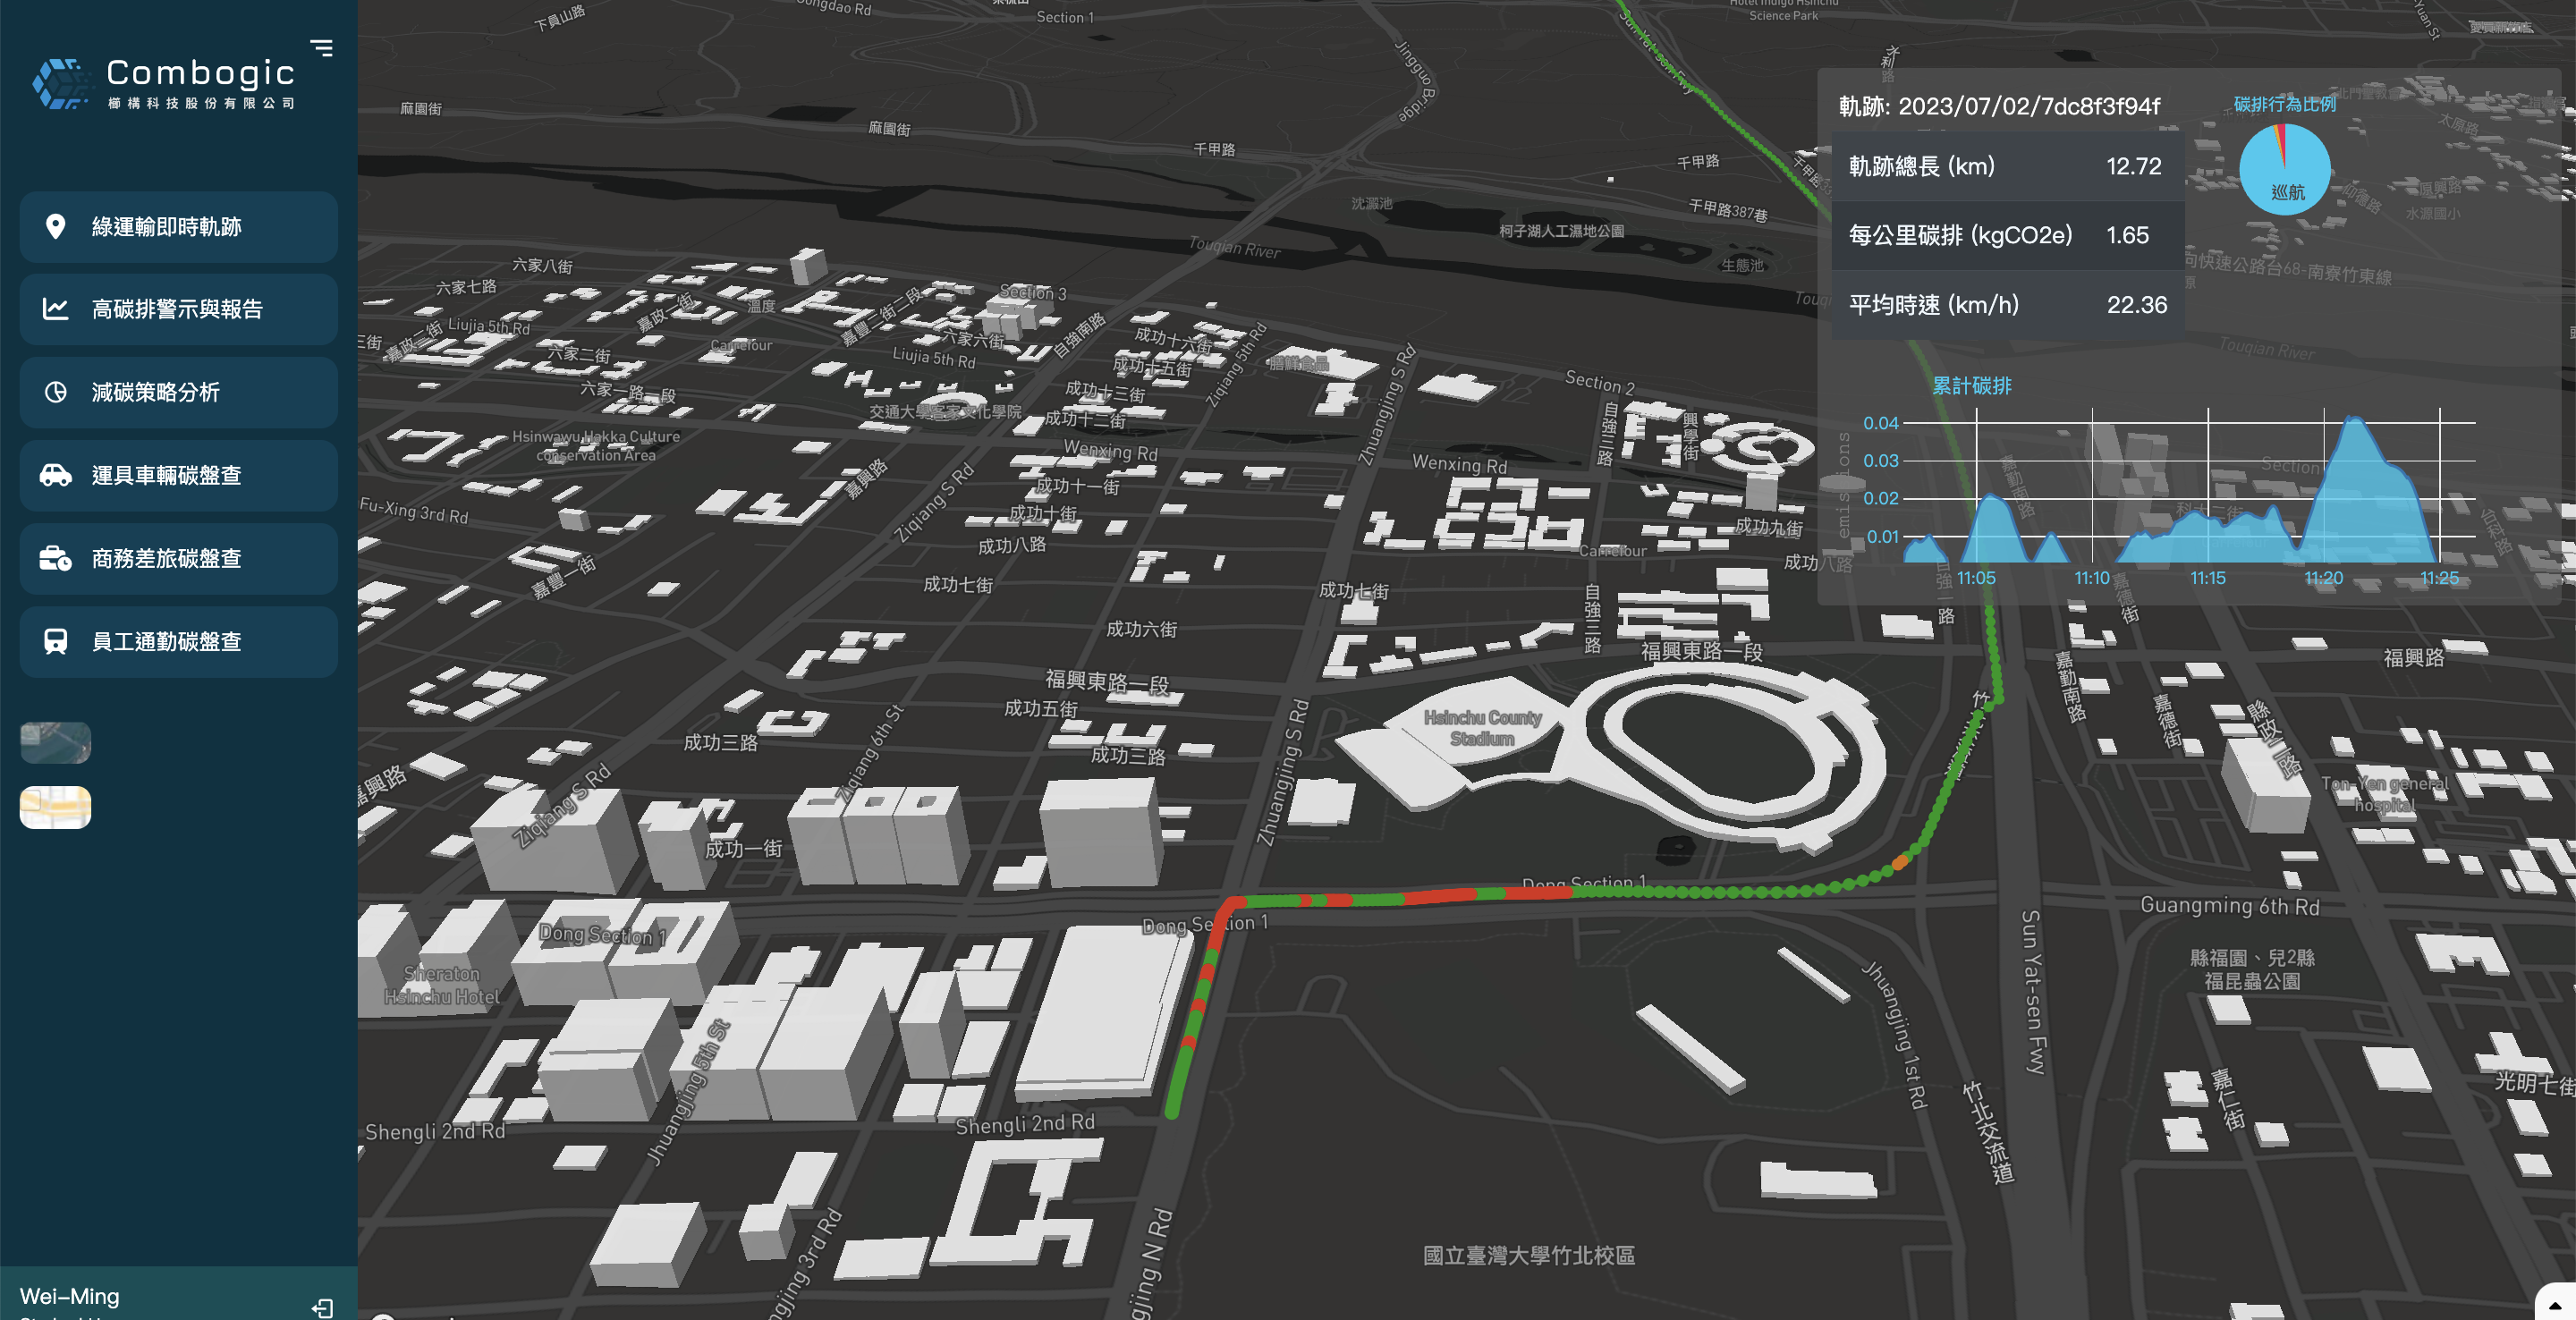Click the Hsinchu County Stadium map label

[1482, 728]
